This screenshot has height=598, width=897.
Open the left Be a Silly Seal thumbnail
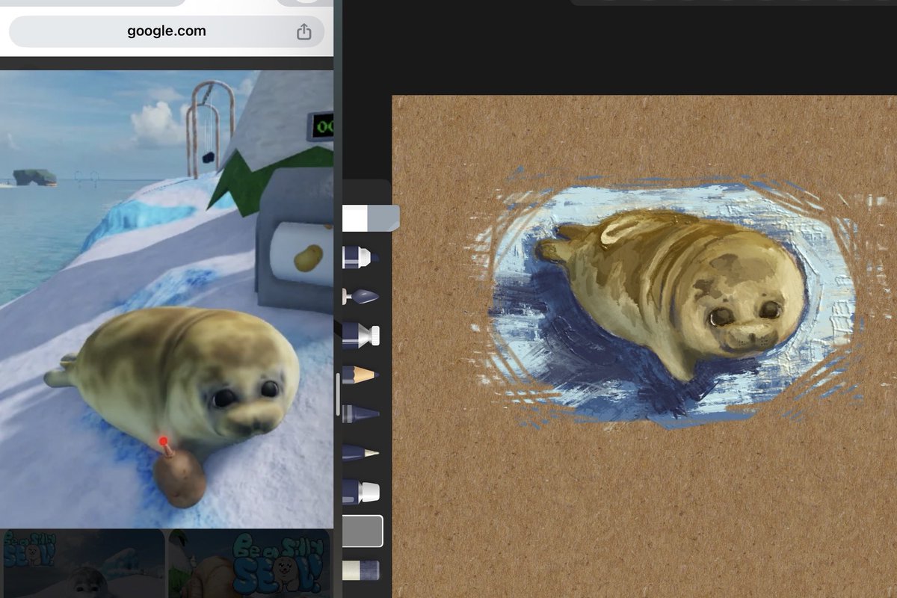(x=82, y=564)
